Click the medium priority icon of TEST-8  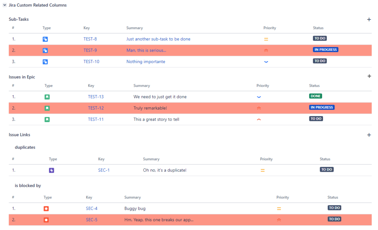tap(266, 39)
